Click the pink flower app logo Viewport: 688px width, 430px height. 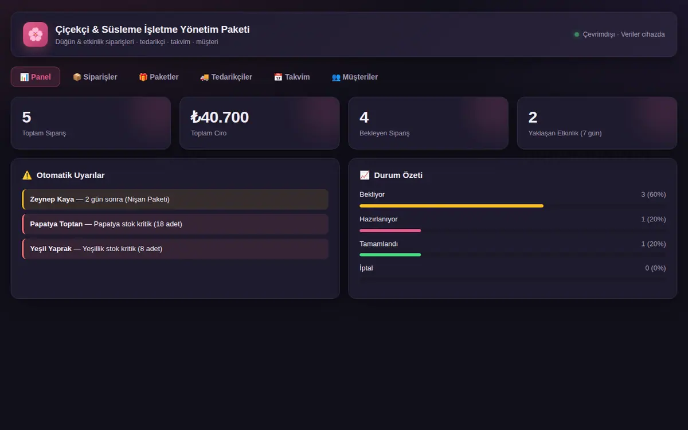[x=36, y=34]
